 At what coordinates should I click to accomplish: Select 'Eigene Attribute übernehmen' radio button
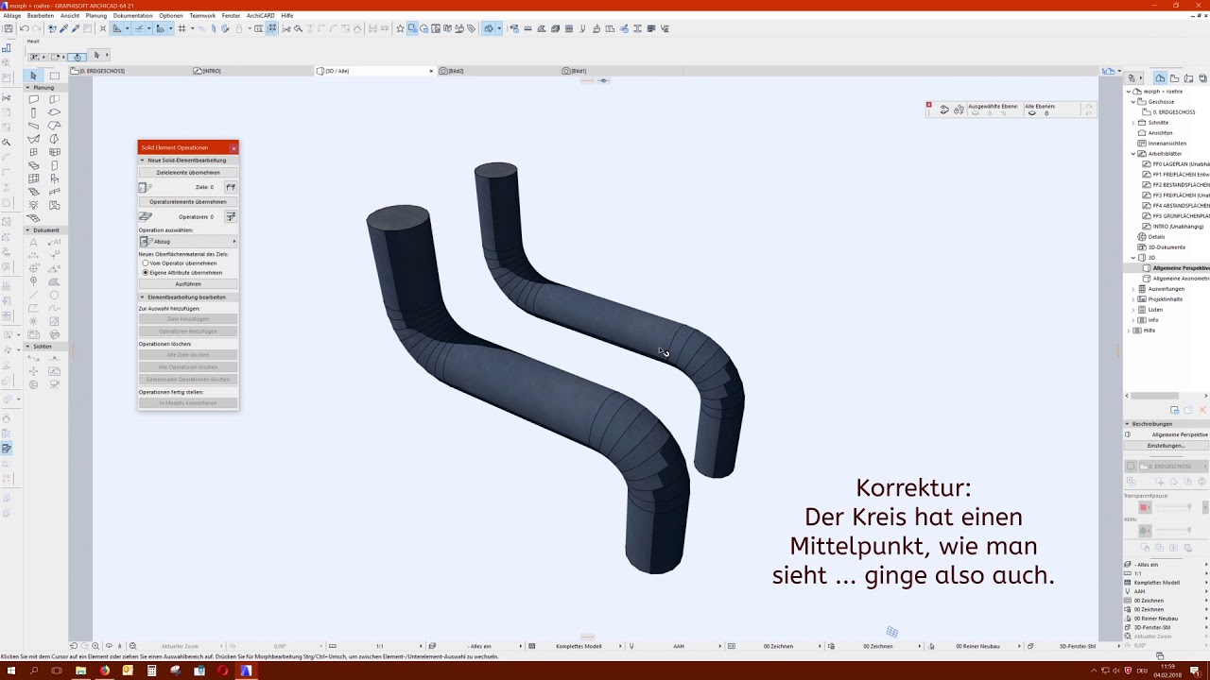coord(146,272)
